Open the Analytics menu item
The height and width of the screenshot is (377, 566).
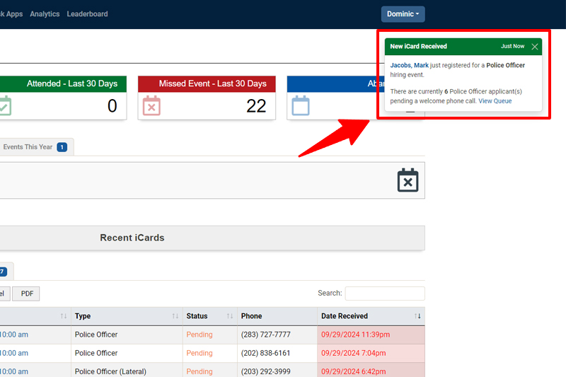pyautogui.click(x=45, y=14)
